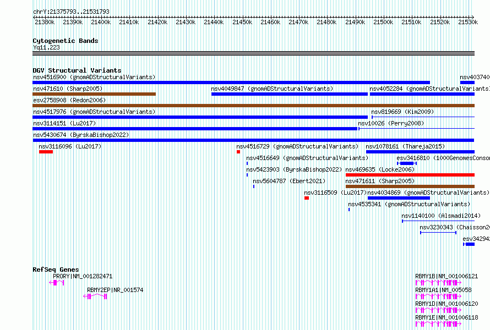Image resolution: width=490 pixels, height=330 pixels.
Task: Click nsv5430674 (ByrskaBishop2022) label
Action: pyautogui.click(x=81, y=135)
